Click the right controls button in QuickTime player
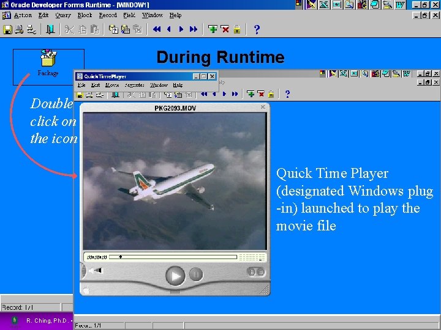This screenshot has width=441, height=330. [x=261, y=271]
